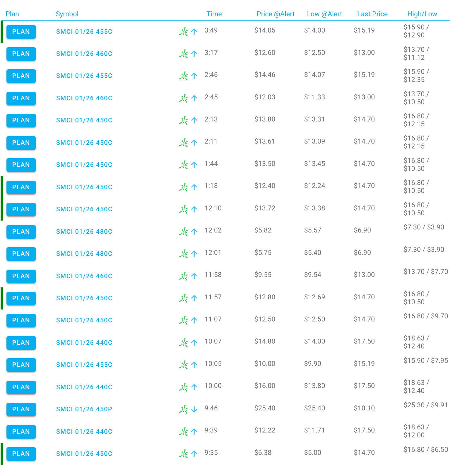Open the PLAN for the 10:07 SMCI 440C alert
450x465 pixels.
(x=21, y=343)
